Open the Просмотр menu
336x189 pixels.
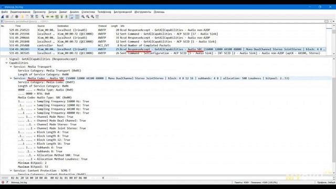pyautogui.click(x=39, y=12)
